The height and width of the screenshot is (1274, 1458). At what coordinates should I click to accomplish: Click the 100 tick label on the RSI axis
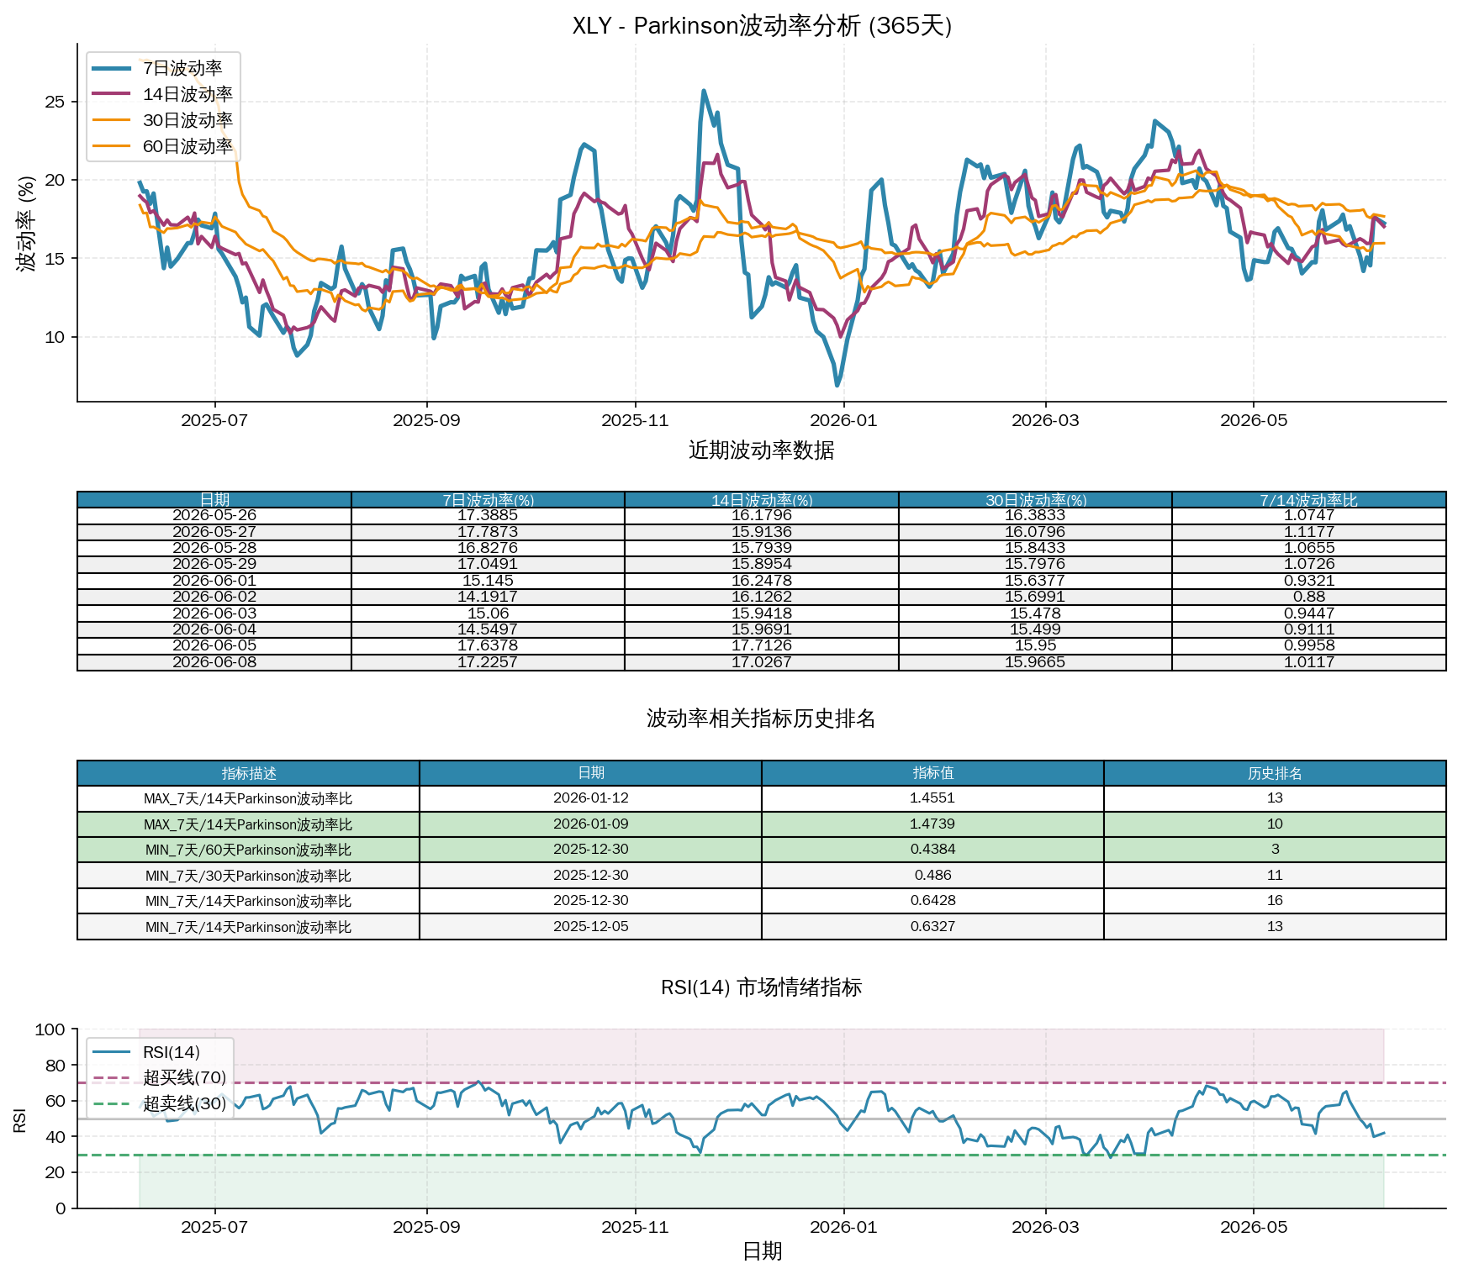tap(50, 1029)
